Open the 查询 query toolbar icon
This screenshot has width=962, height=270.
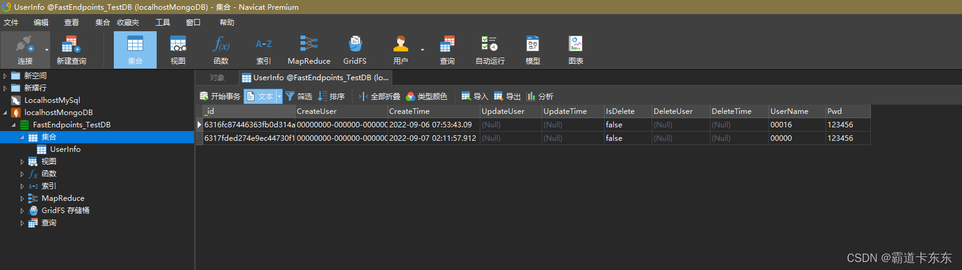tap(447, 50)
